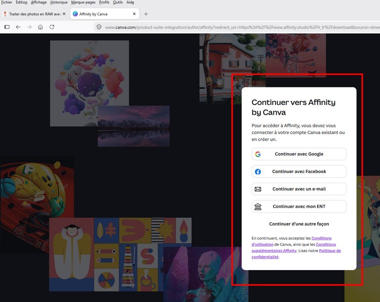The width and height of the screenshot is (380, 302).
Task: Open the browser home page
Action: click(x=40, y=27)
